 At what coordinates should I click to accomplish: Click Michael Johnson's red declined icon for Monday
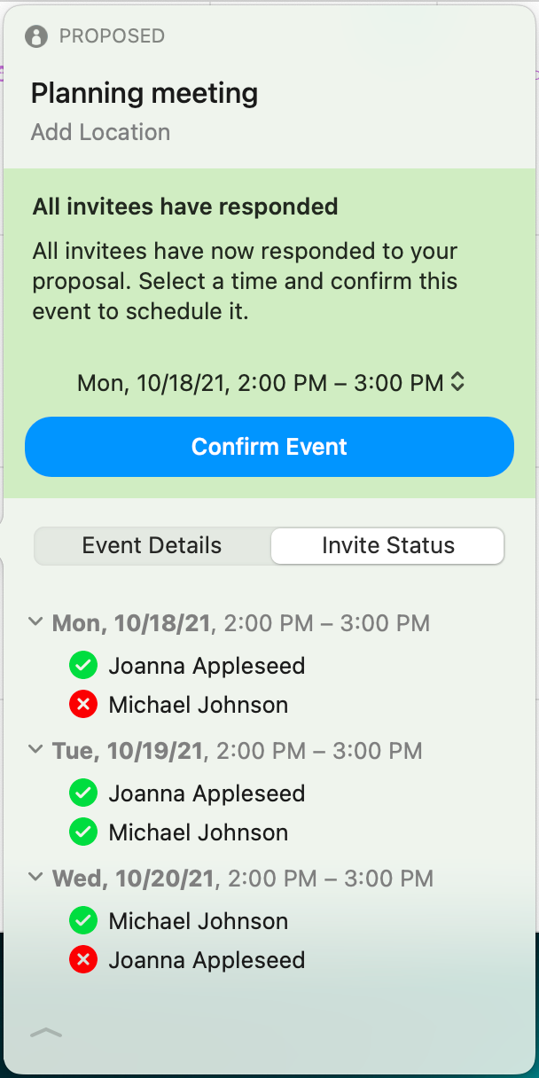coord(82,704)
